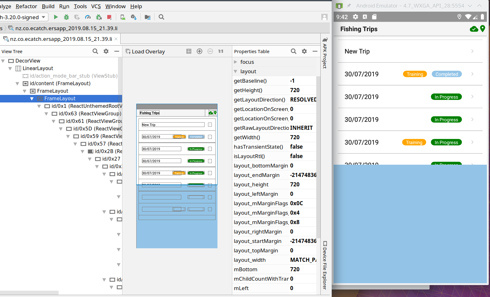Toggle the layout grid icon
Viewport: 490px width, 297px height.
[189, 51]
